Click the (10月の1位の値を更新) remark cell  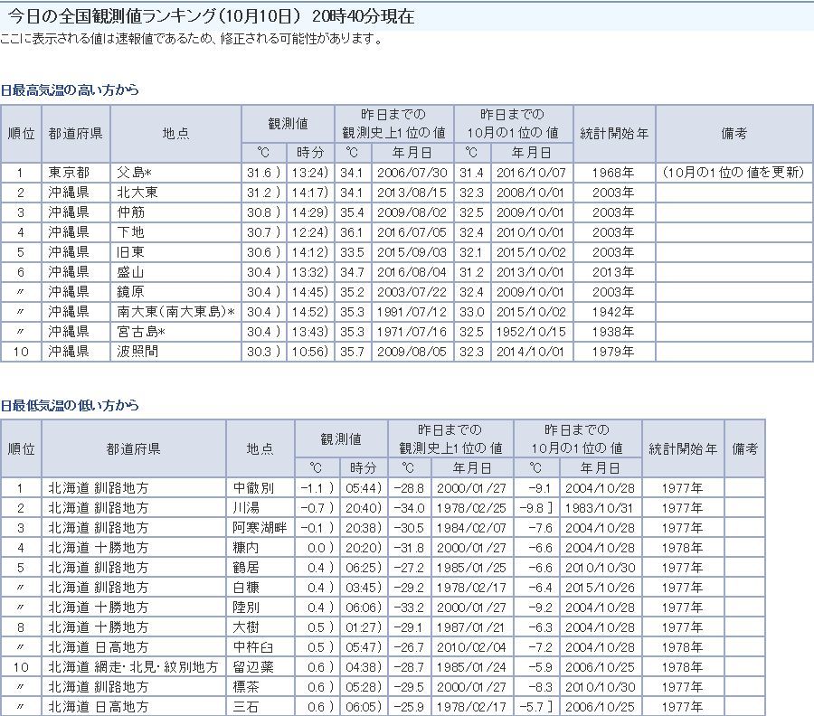click(733, 172)
